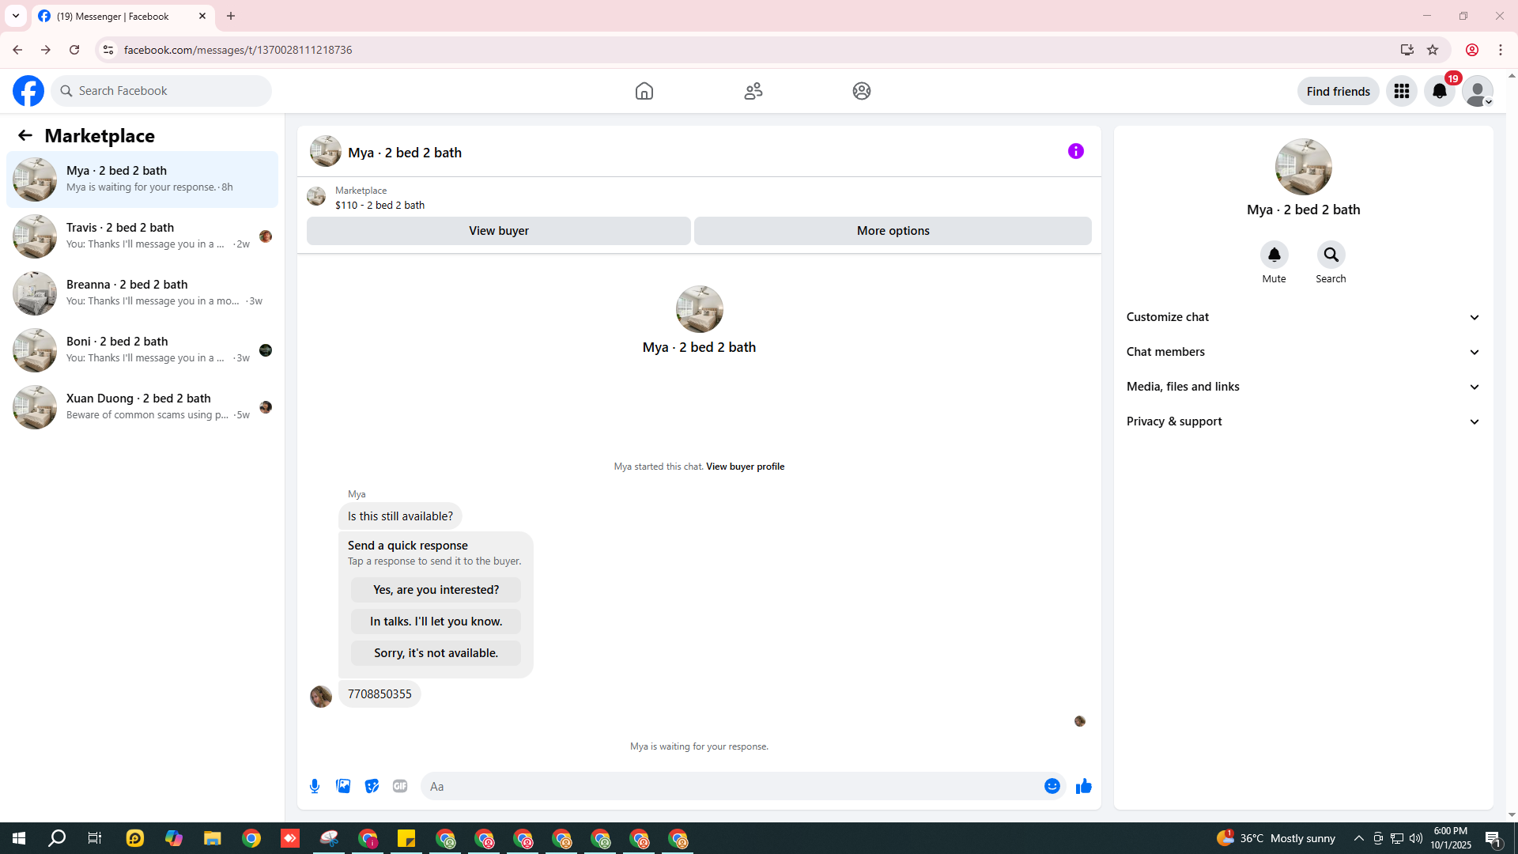Click the voice clip microphone icon

[x=315, y=786]
